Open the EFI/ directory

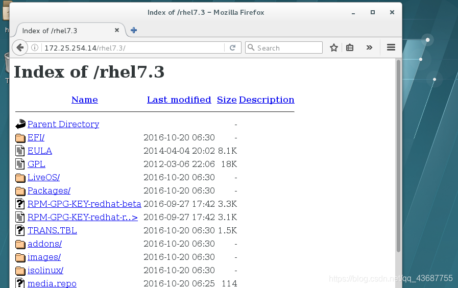pos(36,137)
